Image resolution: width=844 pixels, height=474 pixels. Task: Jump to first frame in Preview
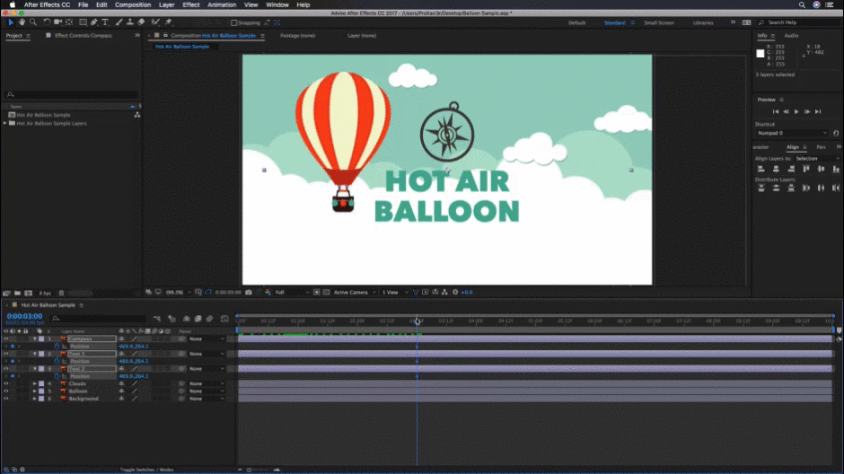[776, 111]
